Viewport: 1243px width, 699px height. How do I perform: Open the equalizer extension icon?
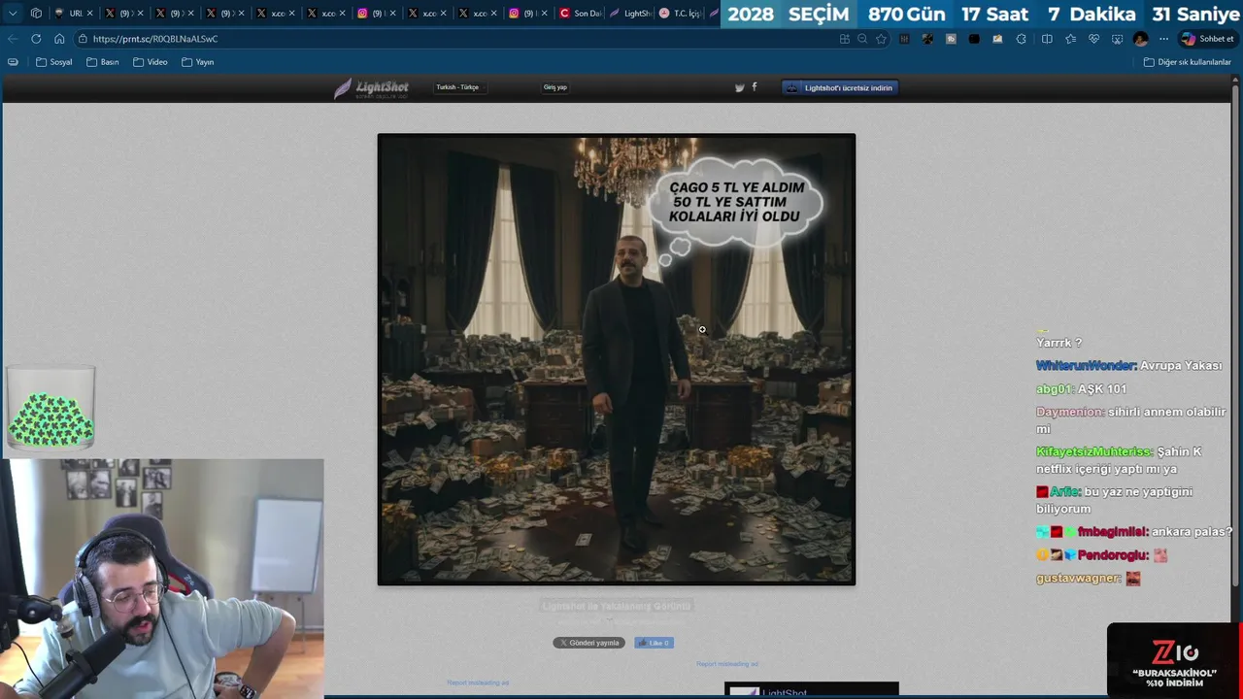pyautogui.click(x=904, y=39)
